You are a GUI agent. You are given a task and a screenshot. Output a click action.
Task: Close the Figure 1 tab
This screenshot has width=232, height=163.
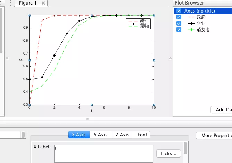(x=43, y=3)
